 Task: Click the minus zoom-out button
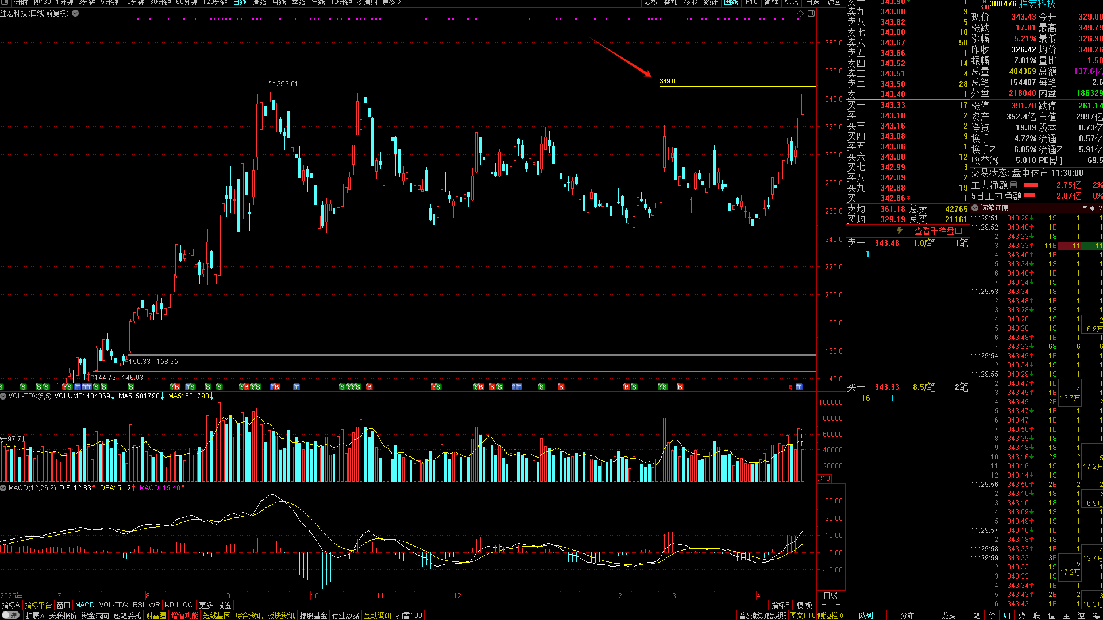(838, 605)
